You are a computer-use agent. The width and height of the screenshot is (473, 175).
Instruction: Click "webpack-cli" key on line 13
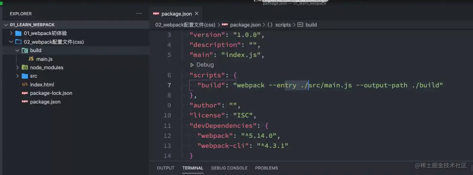[x=223, y=146]
